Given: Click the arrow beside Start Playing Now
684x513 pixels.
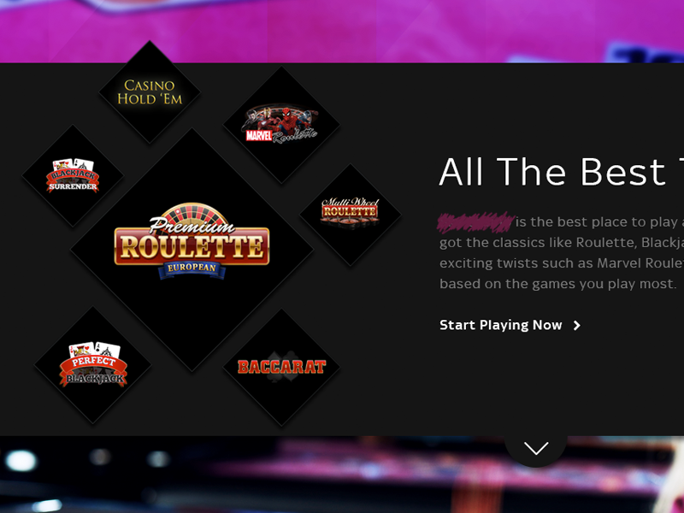Looking at the screenshot, I should click(576, 326).
